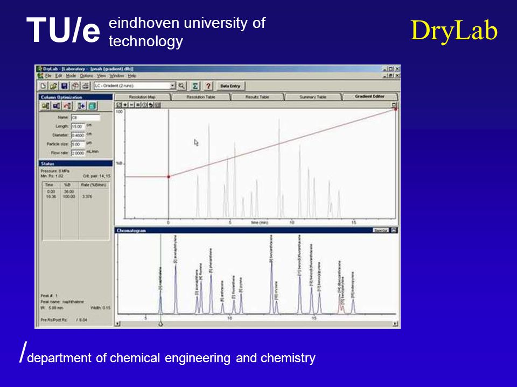Image resolution: width=517 pixels, height=387 pixels.
Task: Click the Data Entry button
Action: point(230,86)
